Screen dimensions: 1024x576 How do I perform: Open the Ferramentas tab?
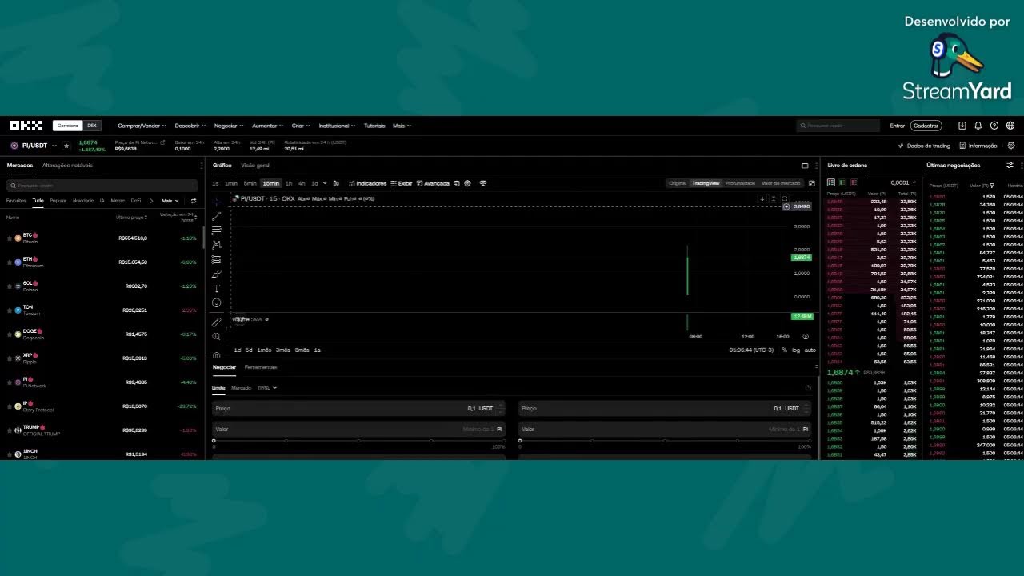point(261,367)
